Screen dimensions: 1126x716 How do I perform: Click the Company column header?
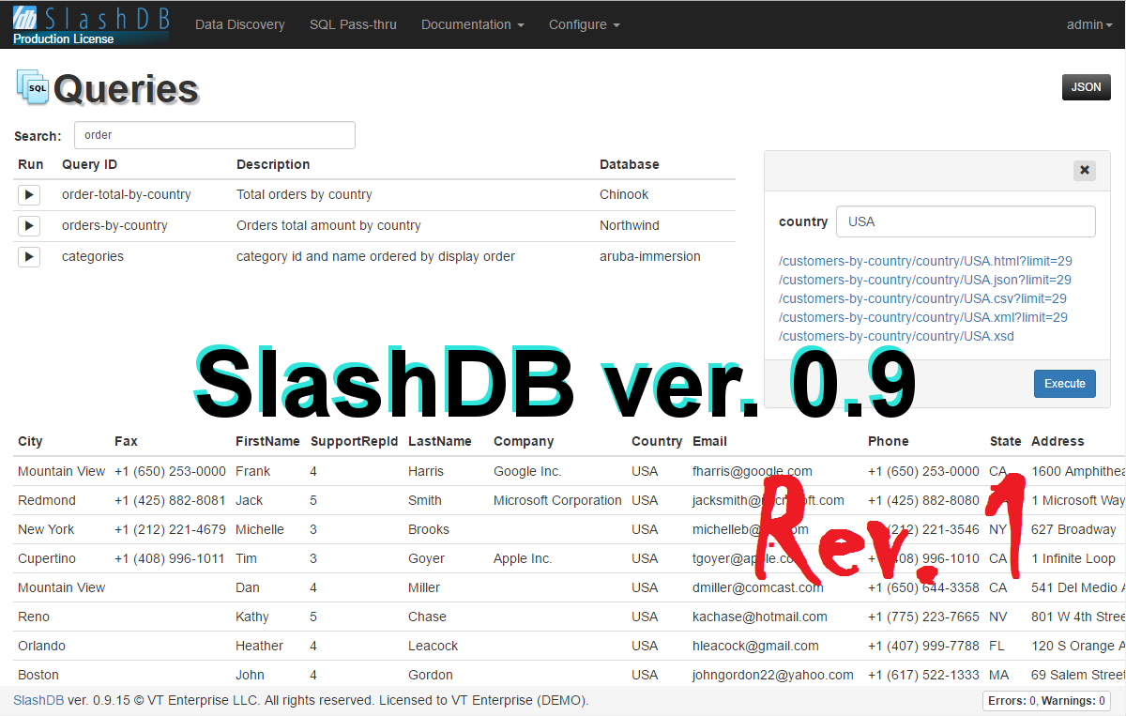524,441
